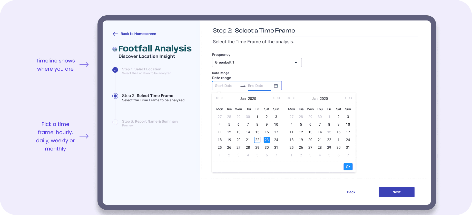Click next month chevron in right calendar

(346, 98)
